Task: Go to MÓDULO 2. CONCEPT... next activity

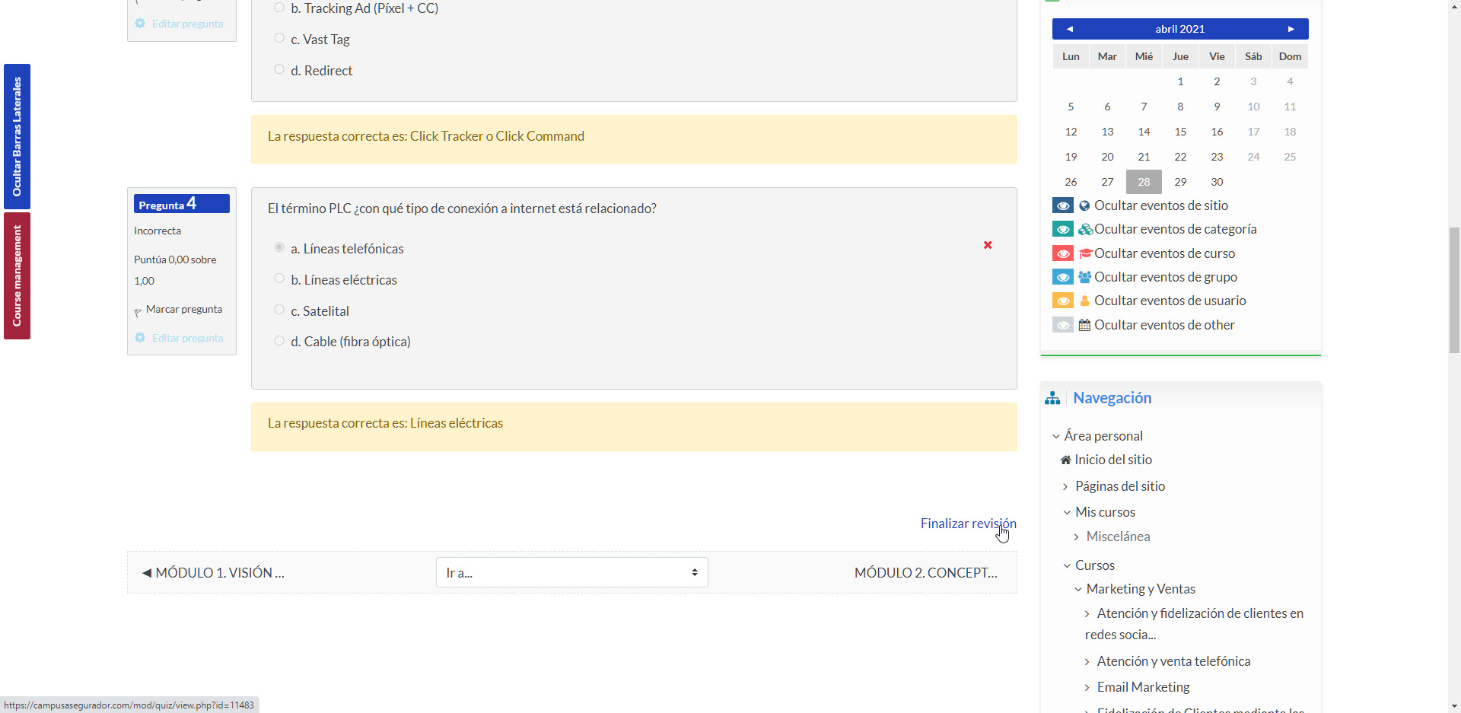Action: pos(925,572)
